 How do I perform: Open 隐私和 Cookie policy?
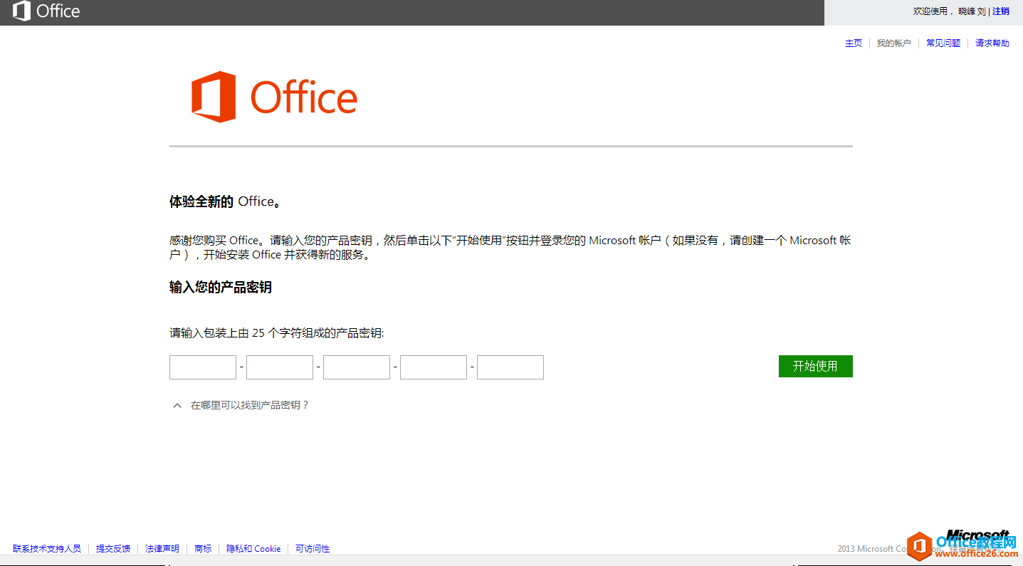coord(253,548)
